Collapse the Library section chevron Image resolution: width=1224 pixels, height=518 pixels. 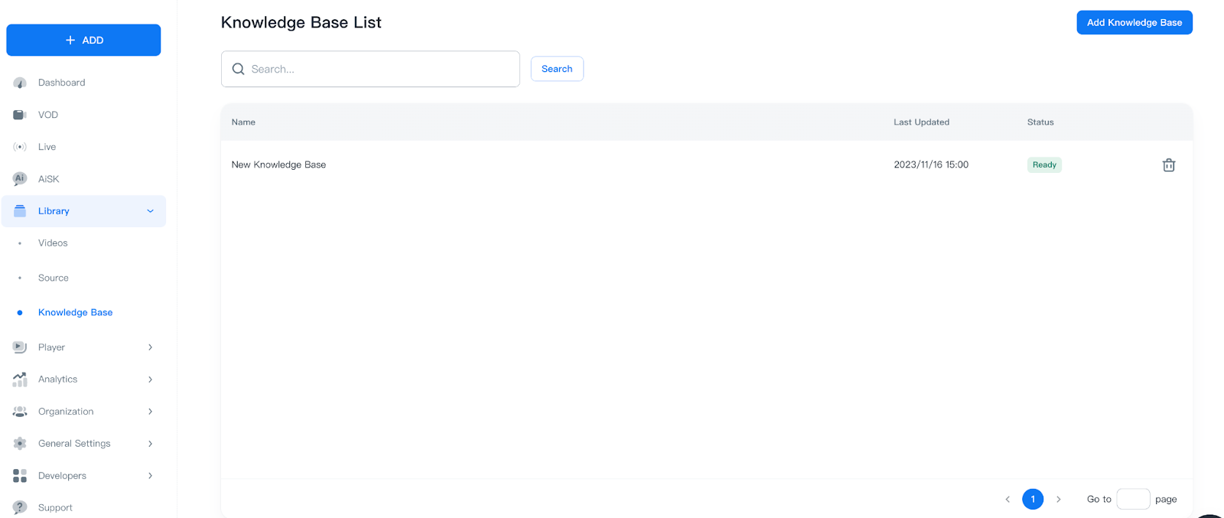[x=150, y=210]
